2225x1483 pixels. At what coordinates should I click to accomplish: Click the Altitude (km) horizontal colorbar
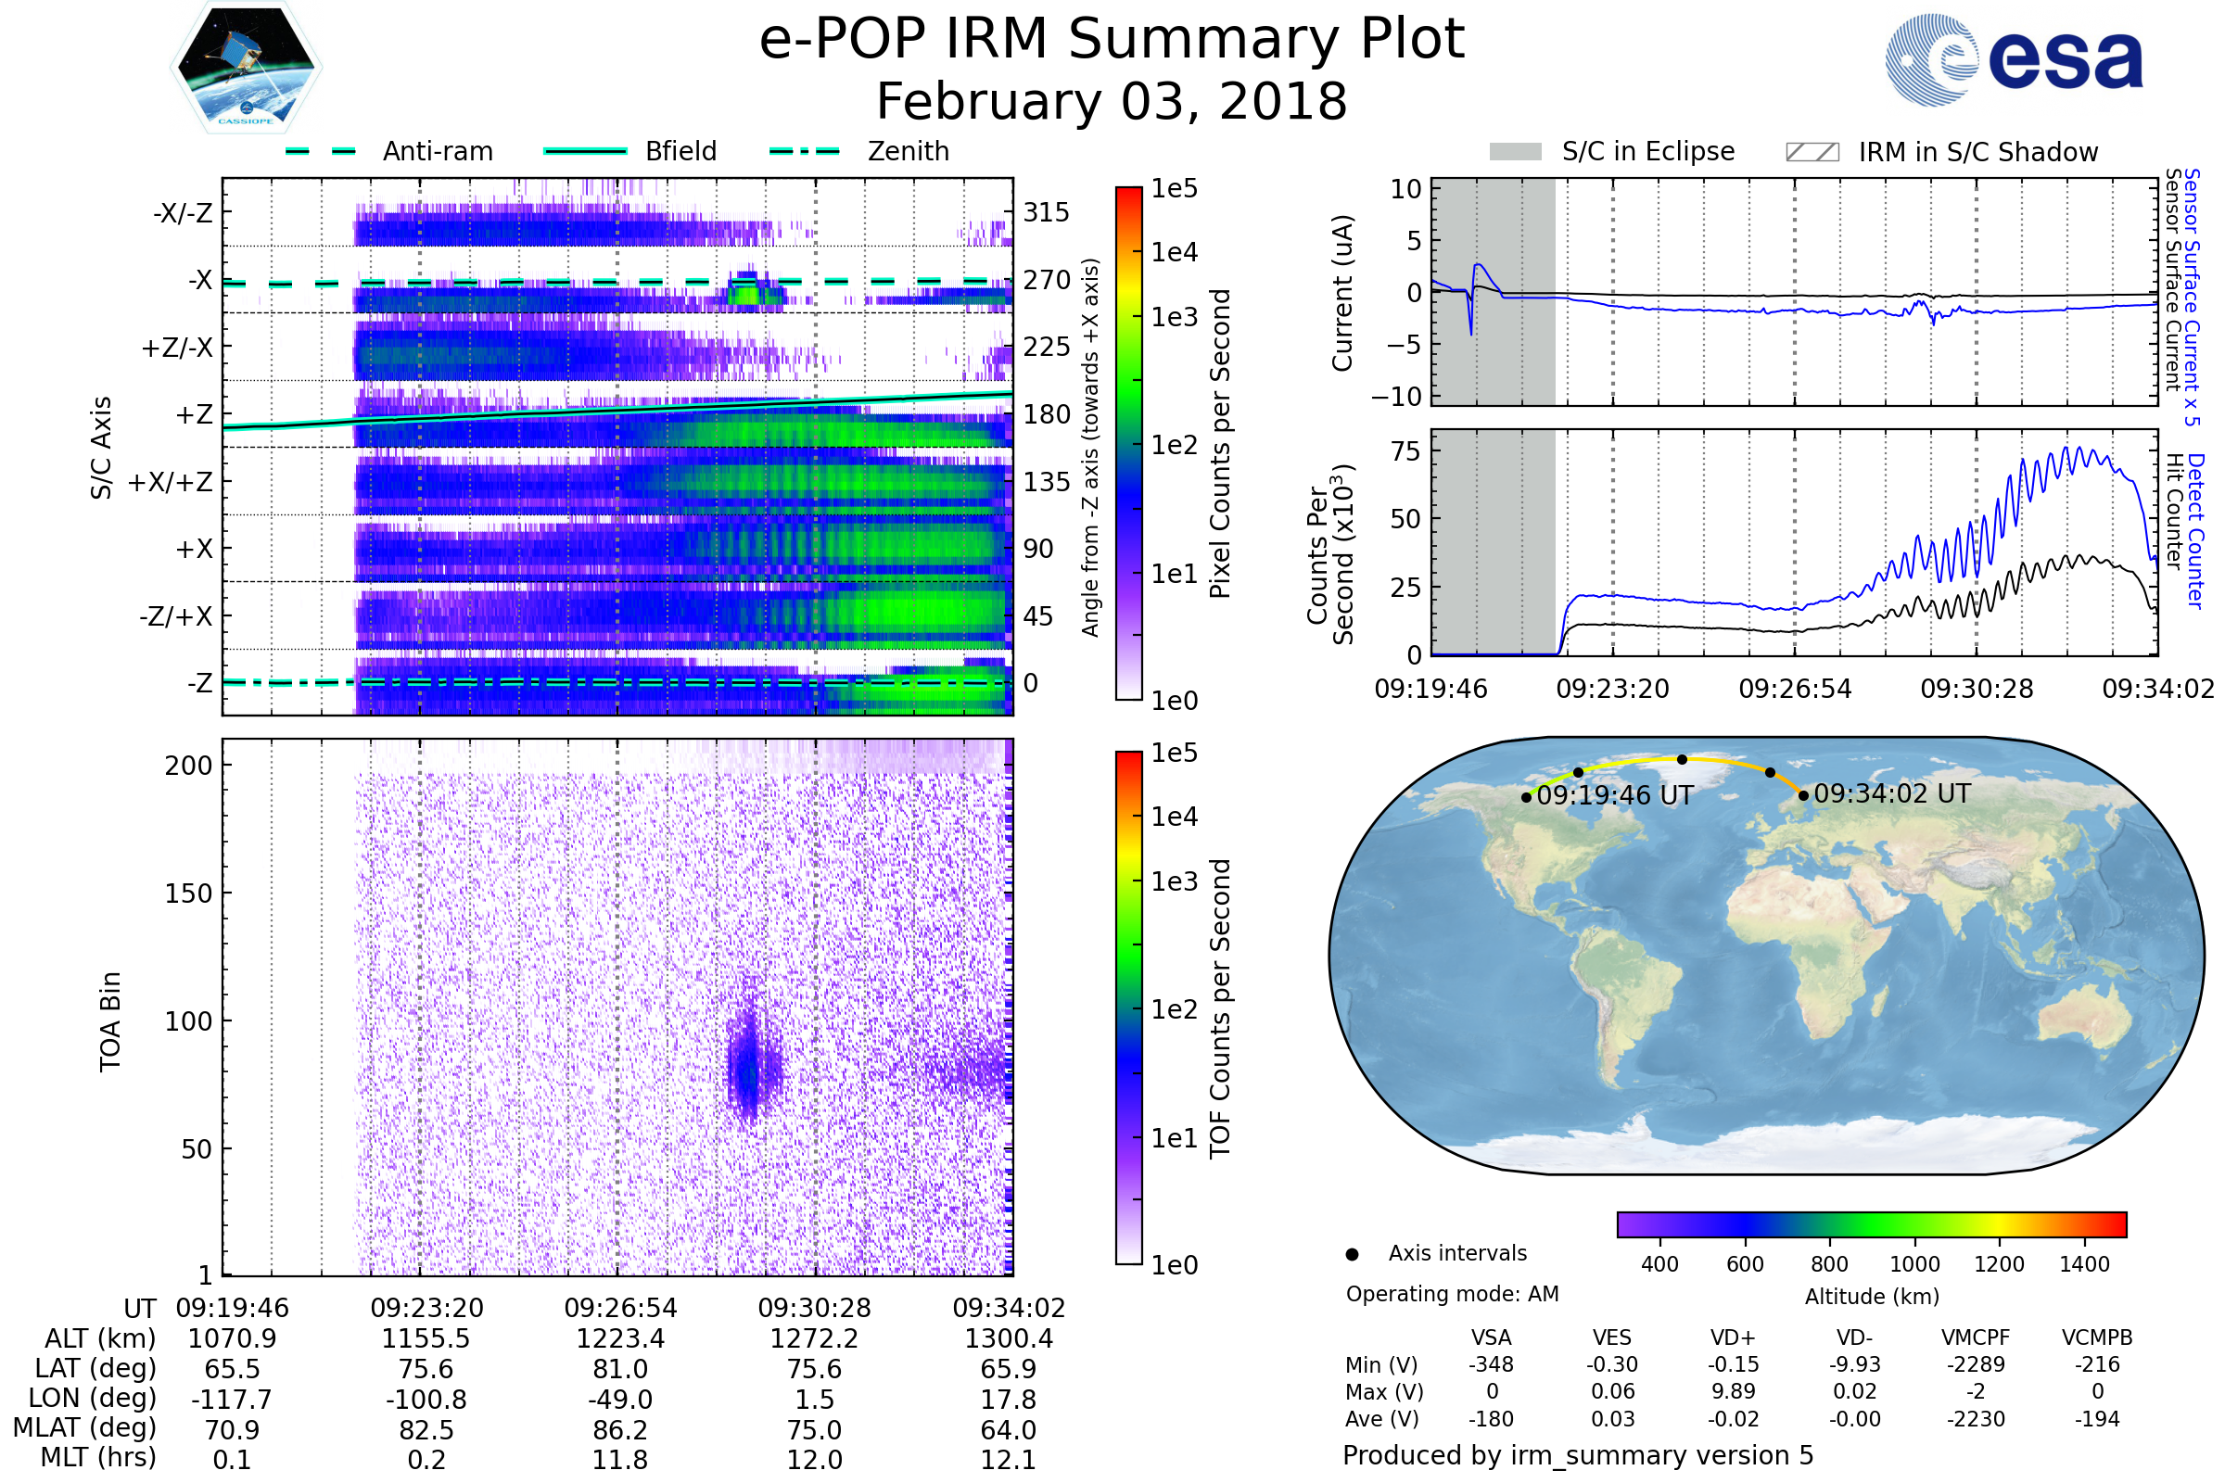[x=1871, y=1223]
